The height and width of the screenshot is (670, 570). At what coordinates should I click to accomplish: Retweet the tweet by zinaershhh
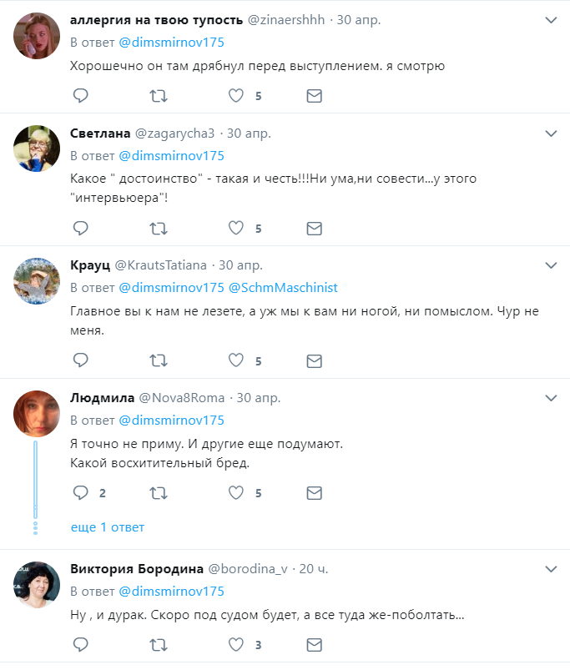pos(158,96)
